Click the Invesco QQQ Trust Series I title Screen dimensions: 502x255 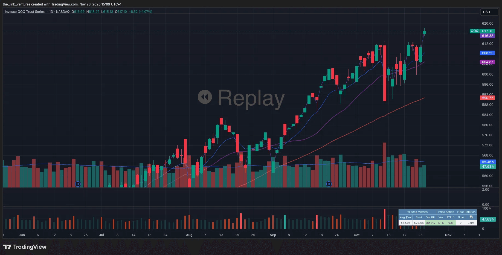(25, 12)
